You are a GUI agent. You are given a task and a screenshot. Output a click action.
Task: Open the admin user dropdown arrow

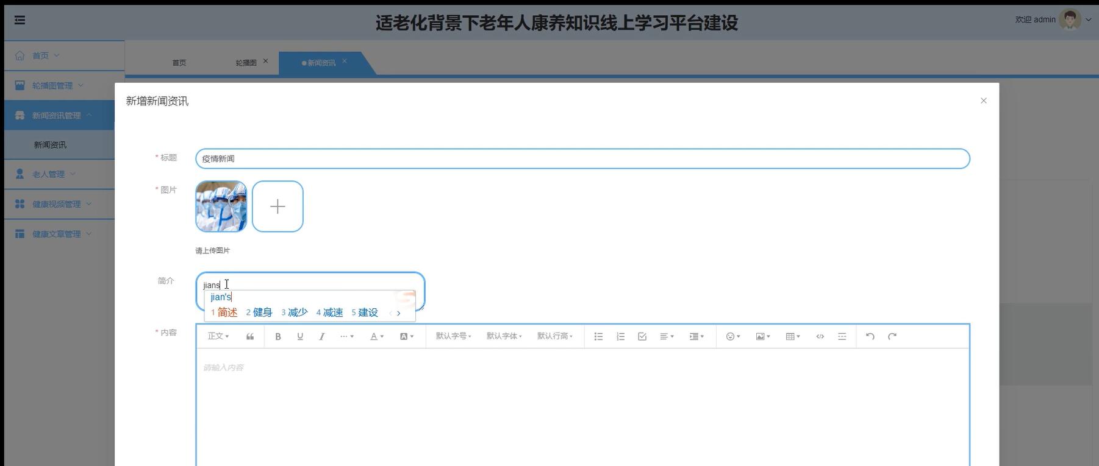pyautogui.click(x=1089, y=19)
